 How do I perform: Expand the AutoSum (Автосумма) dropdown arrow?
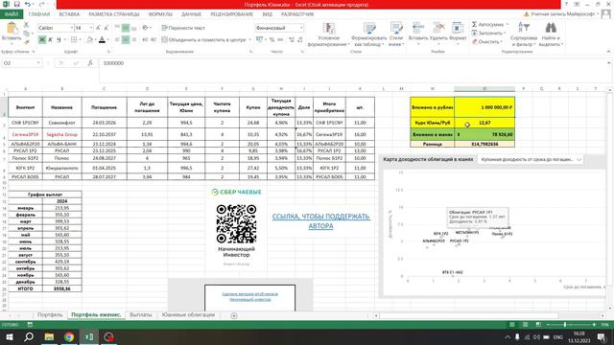(508, 24)
